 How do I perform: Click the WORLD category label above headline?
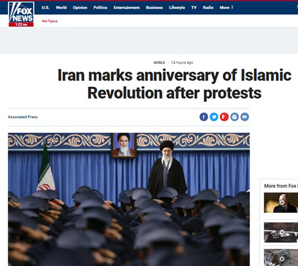[159, 63]
